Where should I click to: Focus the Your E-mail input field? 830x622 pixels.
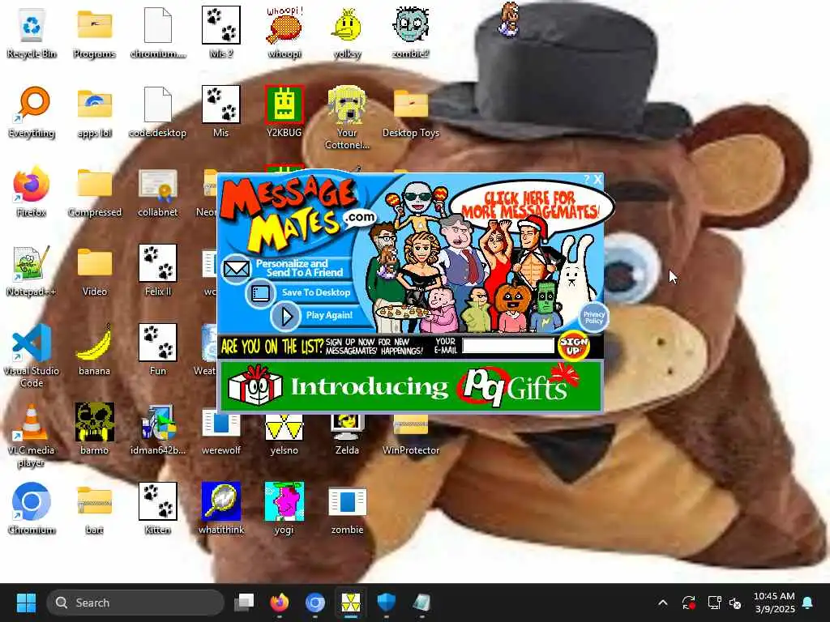coord(508,346)
